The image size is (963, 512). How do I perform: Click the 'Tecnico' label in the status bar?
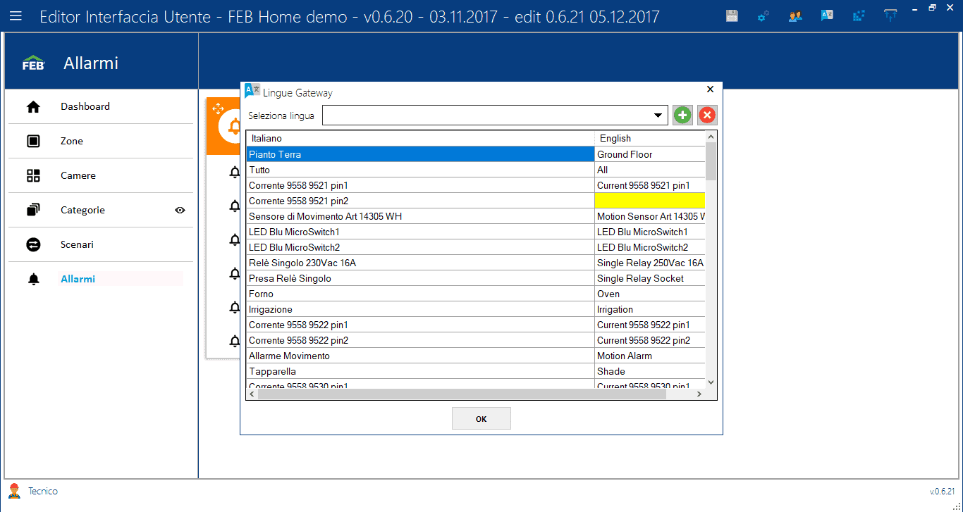pyautogui.click(x=43, y=491)
